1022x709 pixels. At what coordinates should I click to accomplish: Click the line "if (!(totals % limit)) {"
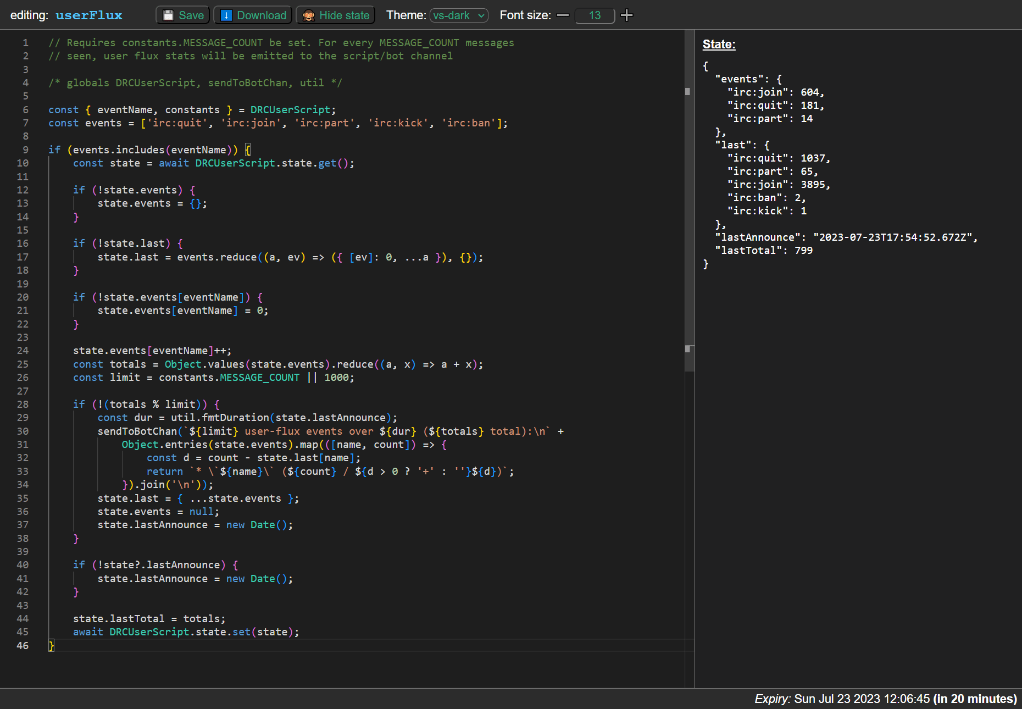(146, 405)
